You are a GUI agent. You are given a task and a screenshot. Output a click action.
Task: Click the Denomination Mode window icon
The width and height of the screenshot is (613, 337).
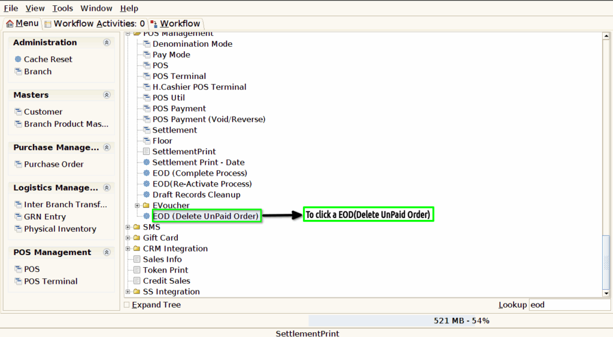(147, 44)
